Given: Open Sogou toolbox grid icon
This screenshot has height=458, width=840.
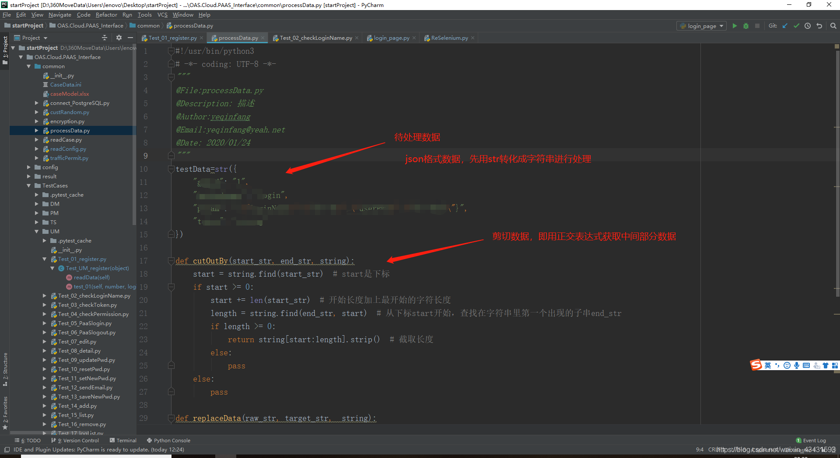Looking at the screenshot, I should pyautogui.click(x=835, y=365).
